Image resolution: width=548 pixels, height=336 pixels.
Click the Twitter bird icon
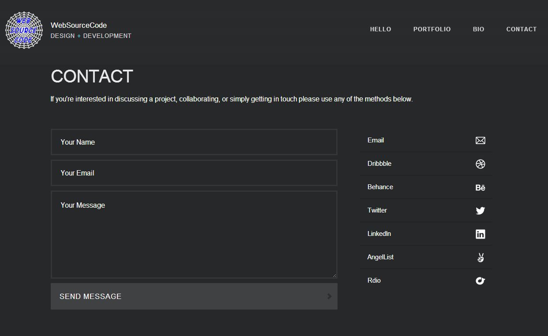(x=480, y=210)
